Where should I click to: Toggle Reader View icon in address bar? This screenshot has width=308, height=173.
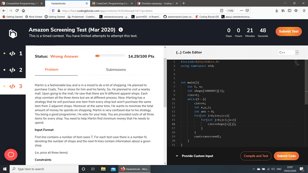coord(221,11)
